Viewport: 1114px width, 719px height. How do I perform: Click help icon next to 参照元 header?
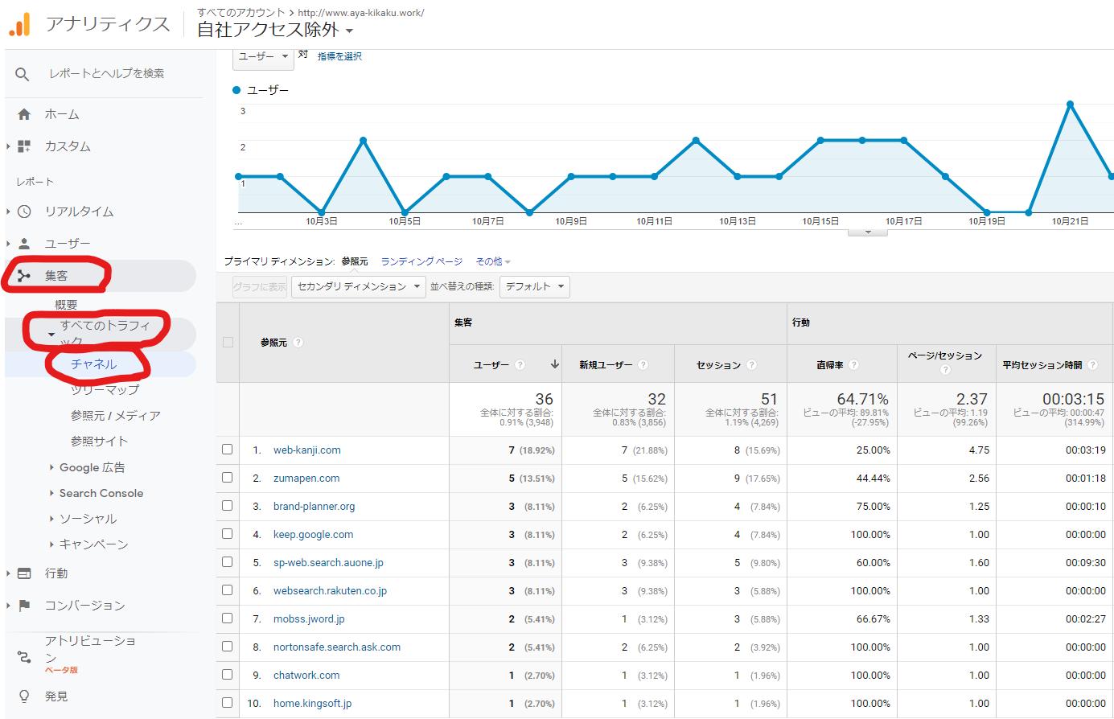tap(298, 343)
